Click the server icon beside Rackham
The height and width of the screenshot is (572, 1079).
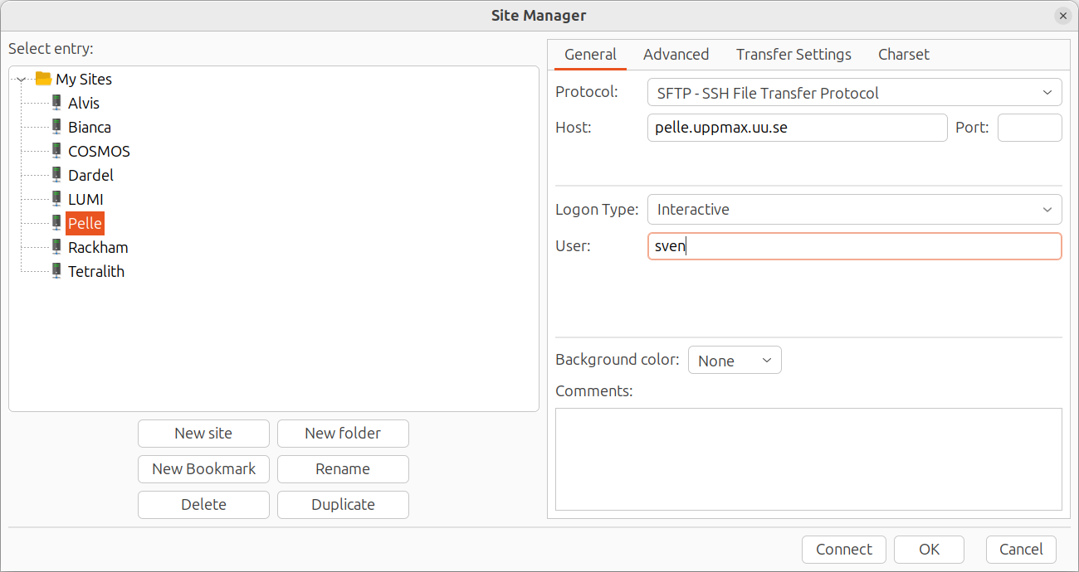(x=56, y=247)
